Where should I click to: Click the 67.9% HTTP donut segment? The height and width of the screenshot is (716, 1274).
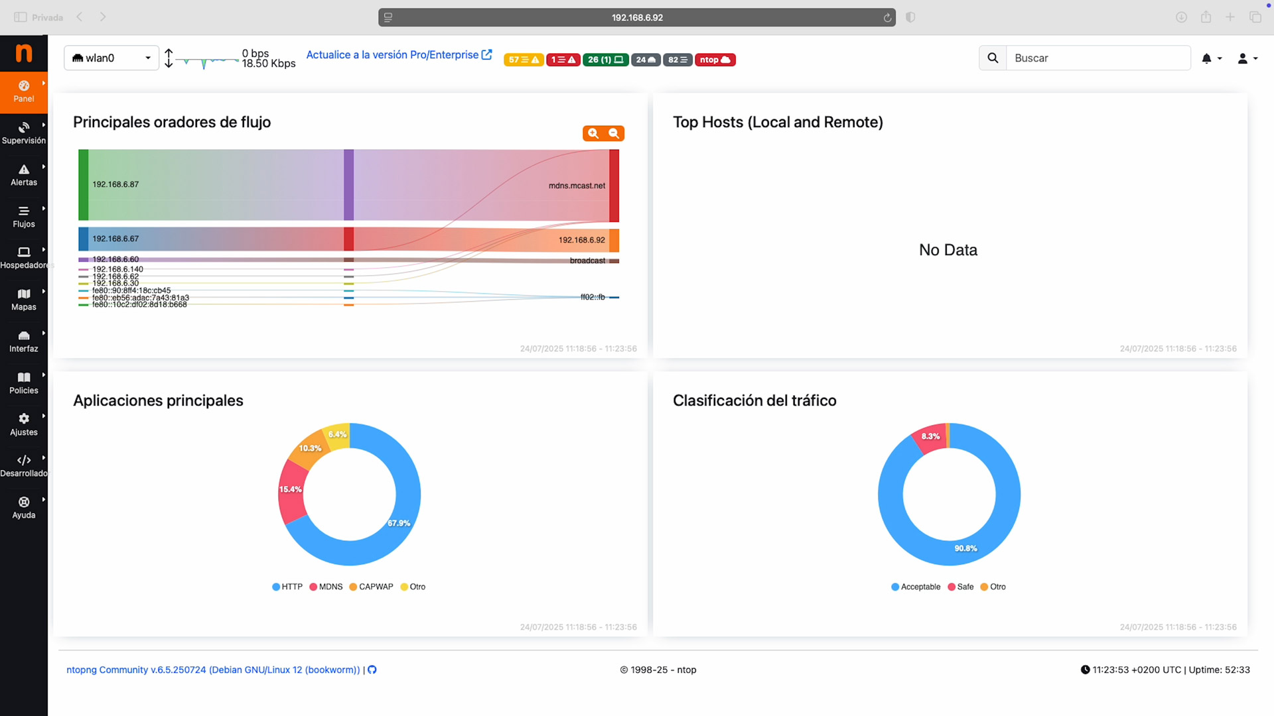pyautogui.click(x=399, y=523)
